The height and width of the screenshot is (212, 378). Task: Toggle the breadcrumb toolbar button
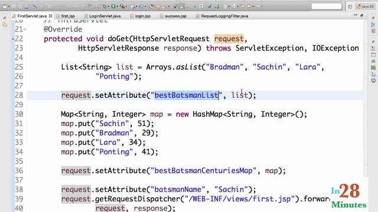coord(175,6)
